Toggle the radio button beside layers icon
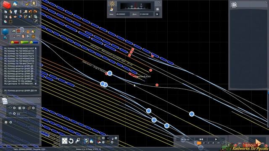The height and width of the screenshot is (151, 269). coord(33,108)
